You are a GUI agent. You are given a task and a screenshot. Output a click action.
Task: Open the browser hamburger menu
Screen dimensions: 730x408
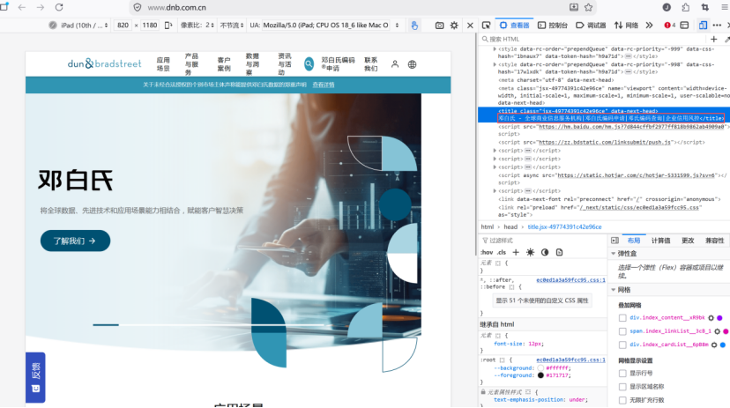pyautogui.click(x=725, y=7)
